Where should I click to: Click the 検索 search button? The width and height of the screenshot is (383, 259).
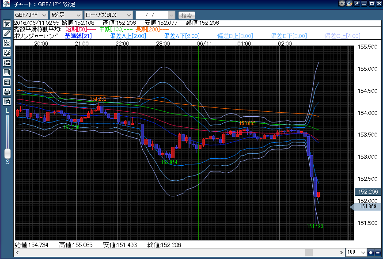pyautogui.click(x=187, y=15)
